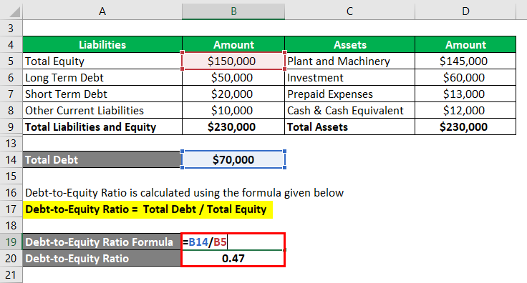Image resolution: width=527 pixels, height=283 pixels.
Task: Select the $150,000 cell
Action: tap(233, 61)
